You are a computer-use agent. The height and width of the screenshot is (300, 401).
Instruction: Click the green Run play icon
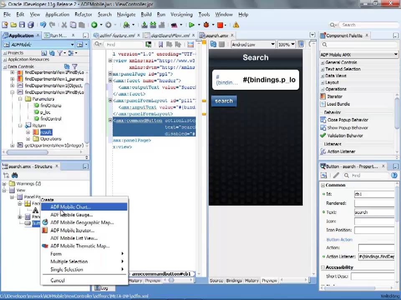point(191,25)
